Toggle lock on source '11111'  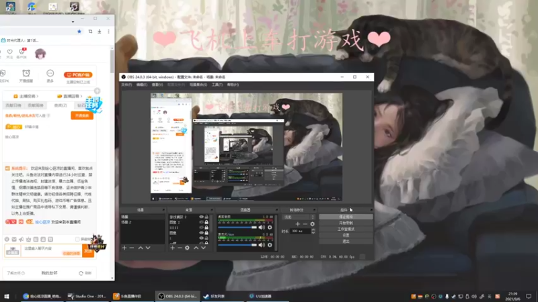(x=206, y=228)
